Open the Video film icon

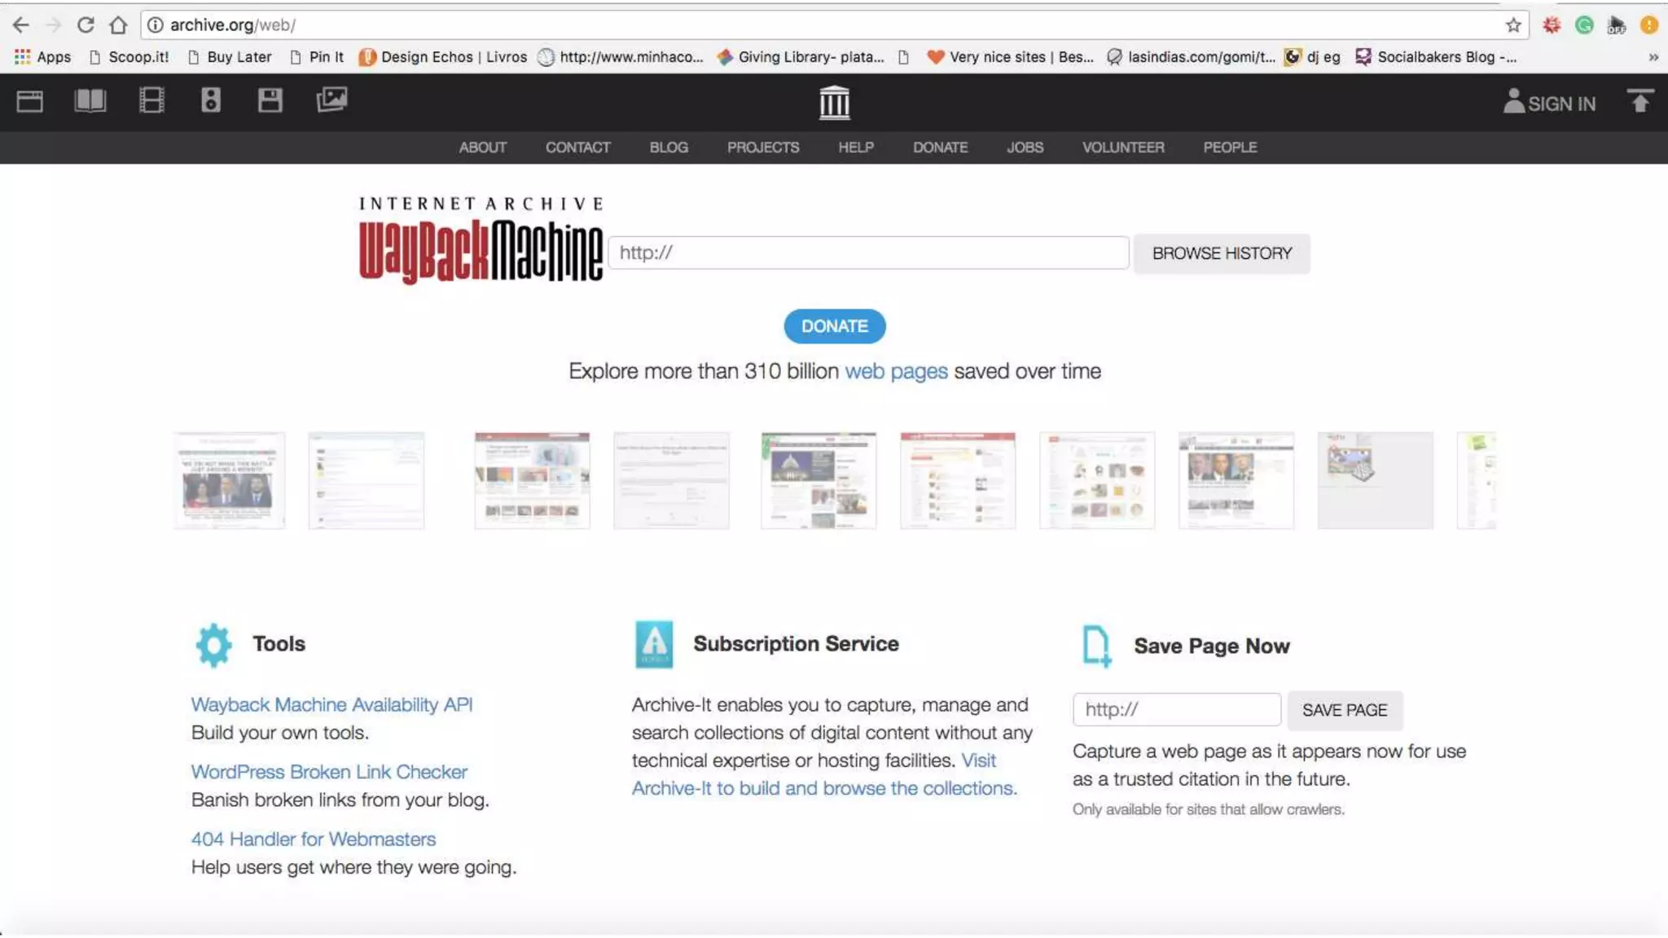(151, 101)
